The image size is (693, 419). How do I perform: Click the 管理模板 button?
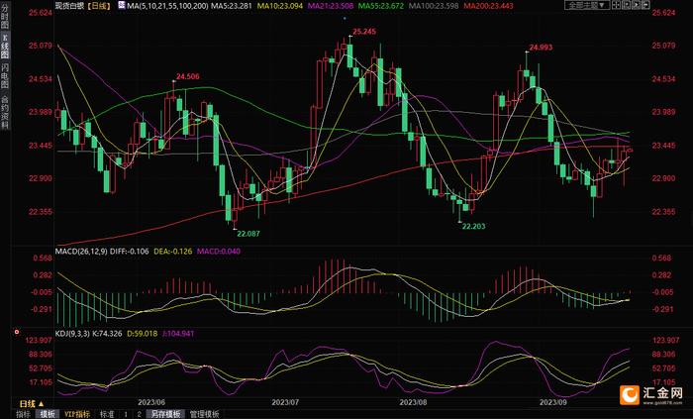pos(204,414)
